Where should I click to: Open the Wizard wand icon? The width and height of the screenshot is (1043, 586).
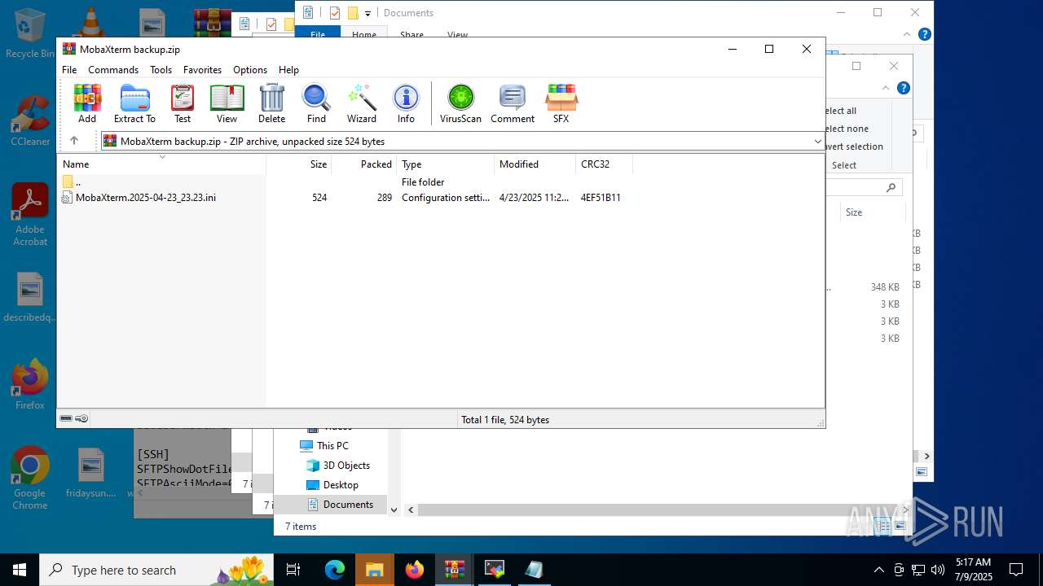click(362, 103)
